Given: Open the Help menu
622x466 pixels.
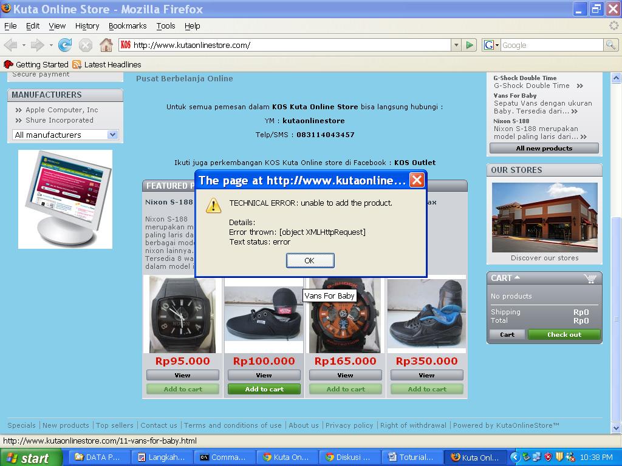Looking at the screenshot, I should 192,25.
